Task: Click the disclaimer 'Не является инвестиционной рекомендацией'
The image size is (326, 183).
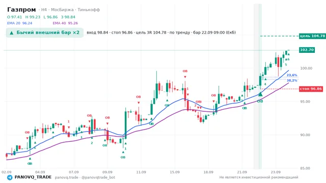Action: pyautogui.click(x=259, y=177)
